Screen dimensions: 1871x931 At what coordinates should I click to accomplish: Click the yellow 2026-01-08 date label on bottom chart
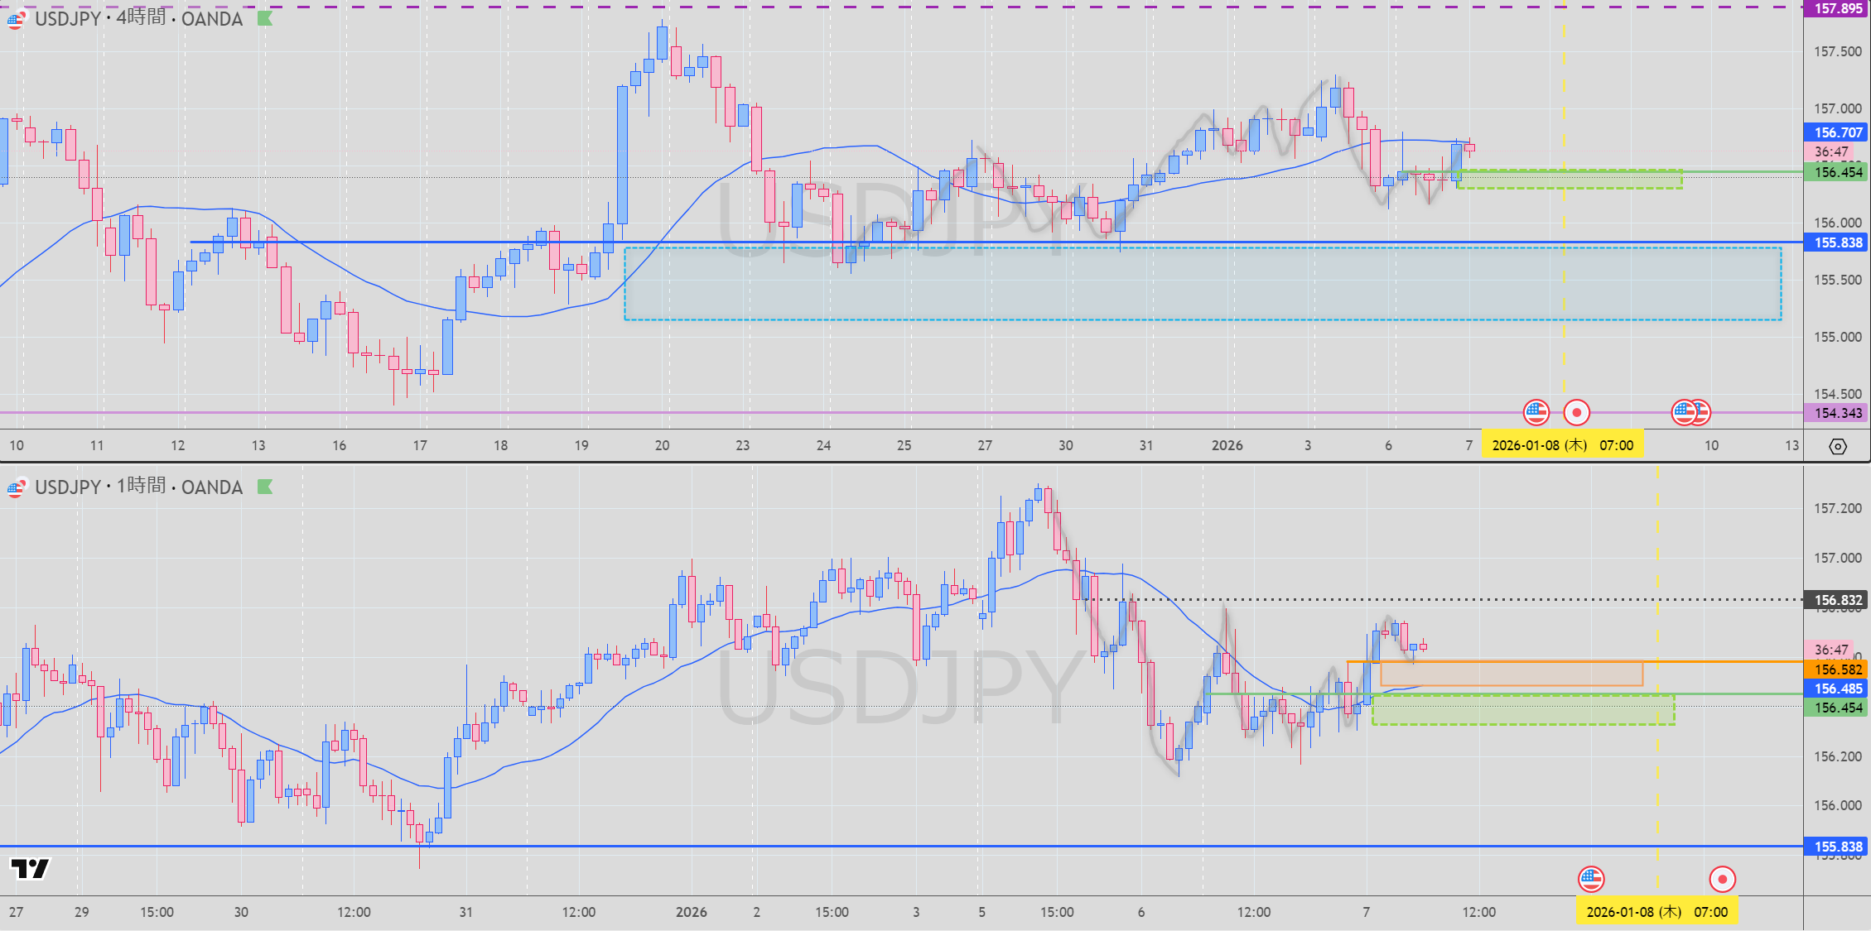tap(1656, 912)
